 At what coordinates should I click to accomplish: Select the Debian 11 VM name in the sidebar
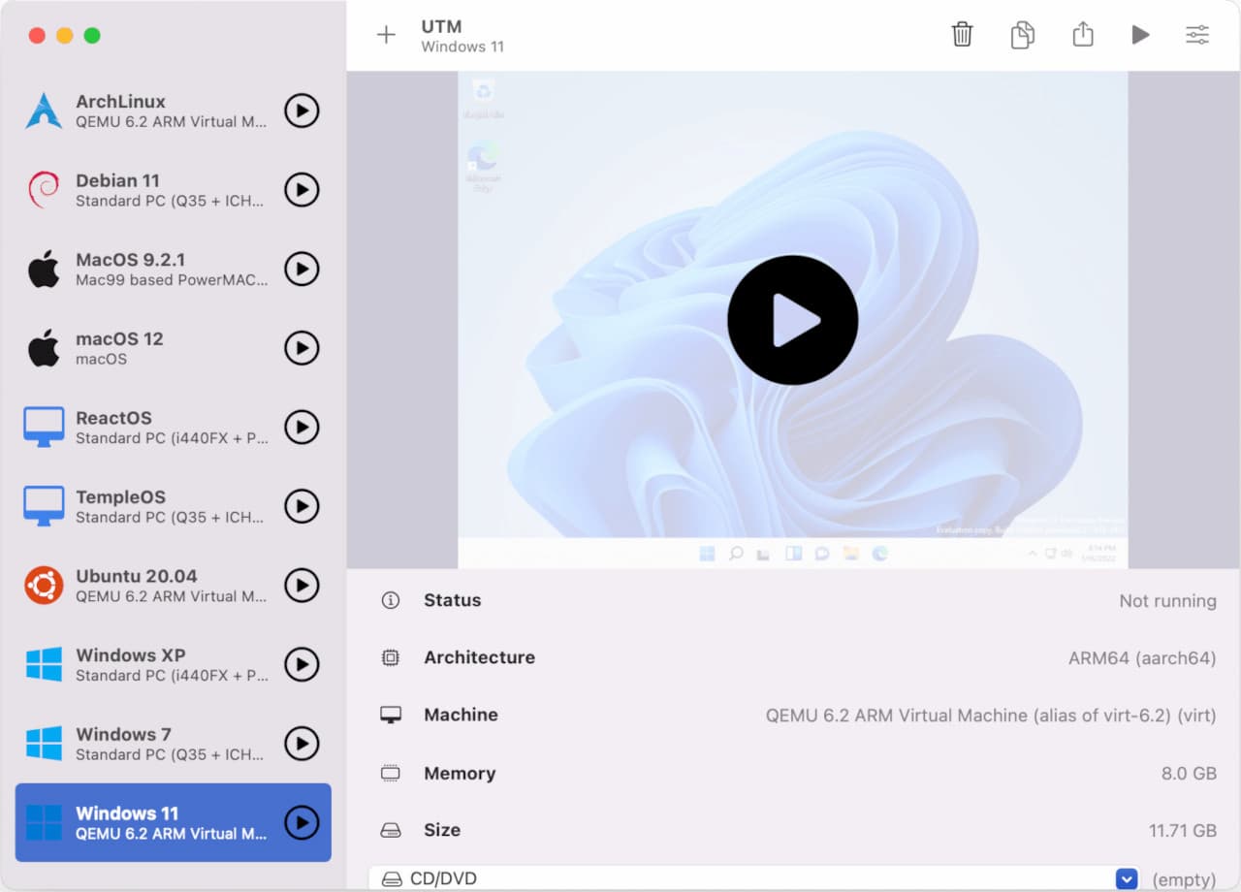coord(117,180)
